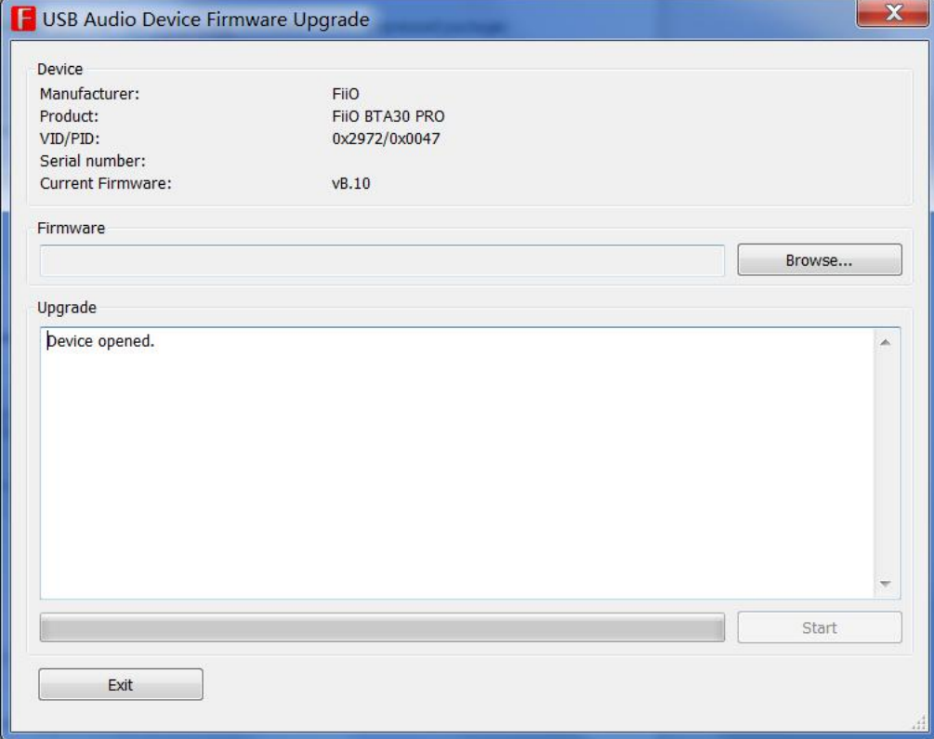934x739 pixels.
Task: Click the disabled Start button
Action: click(819, 627)
